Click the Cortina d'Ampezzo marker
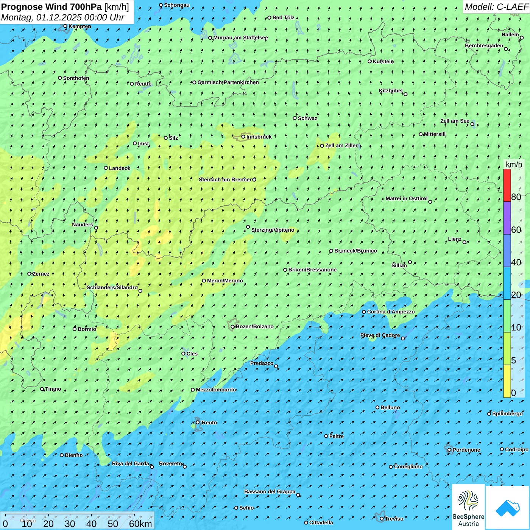 (x=364, y=312)
